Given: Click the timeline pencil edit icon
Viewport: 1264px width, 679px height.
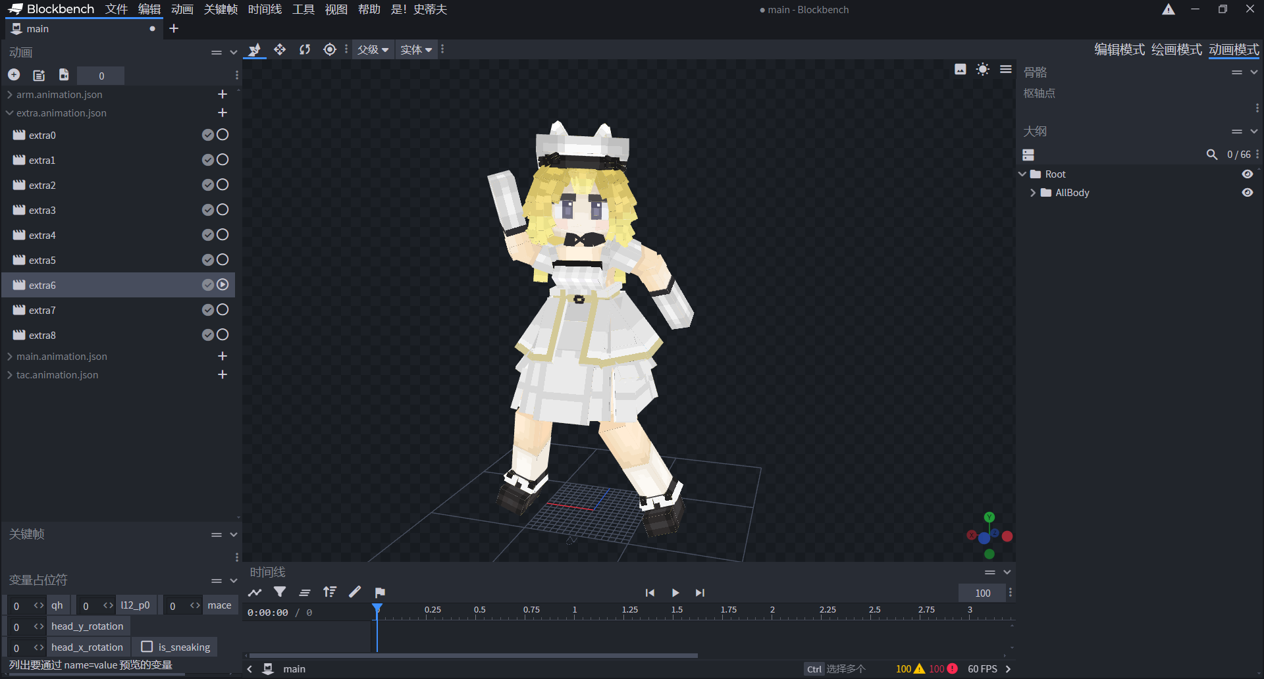Looking at the screenshot, I should 355,592.
